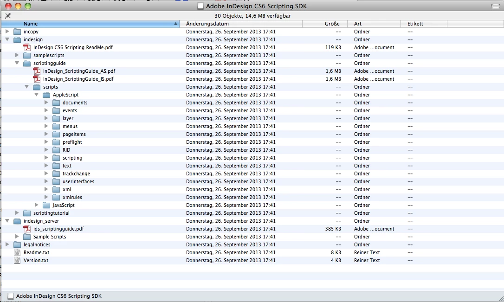Click the AppleScript folder icon
The width and height of the screenshot is (504, 302).
pos(46,95)
